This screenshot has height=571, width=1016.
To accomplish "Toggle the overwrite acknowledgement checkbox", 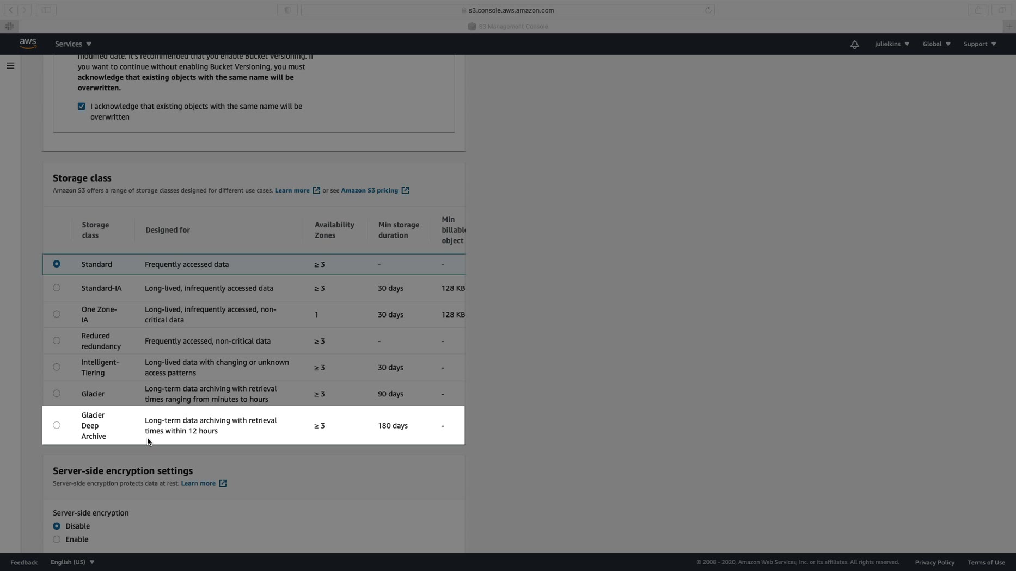I will [x=82, y=107].
